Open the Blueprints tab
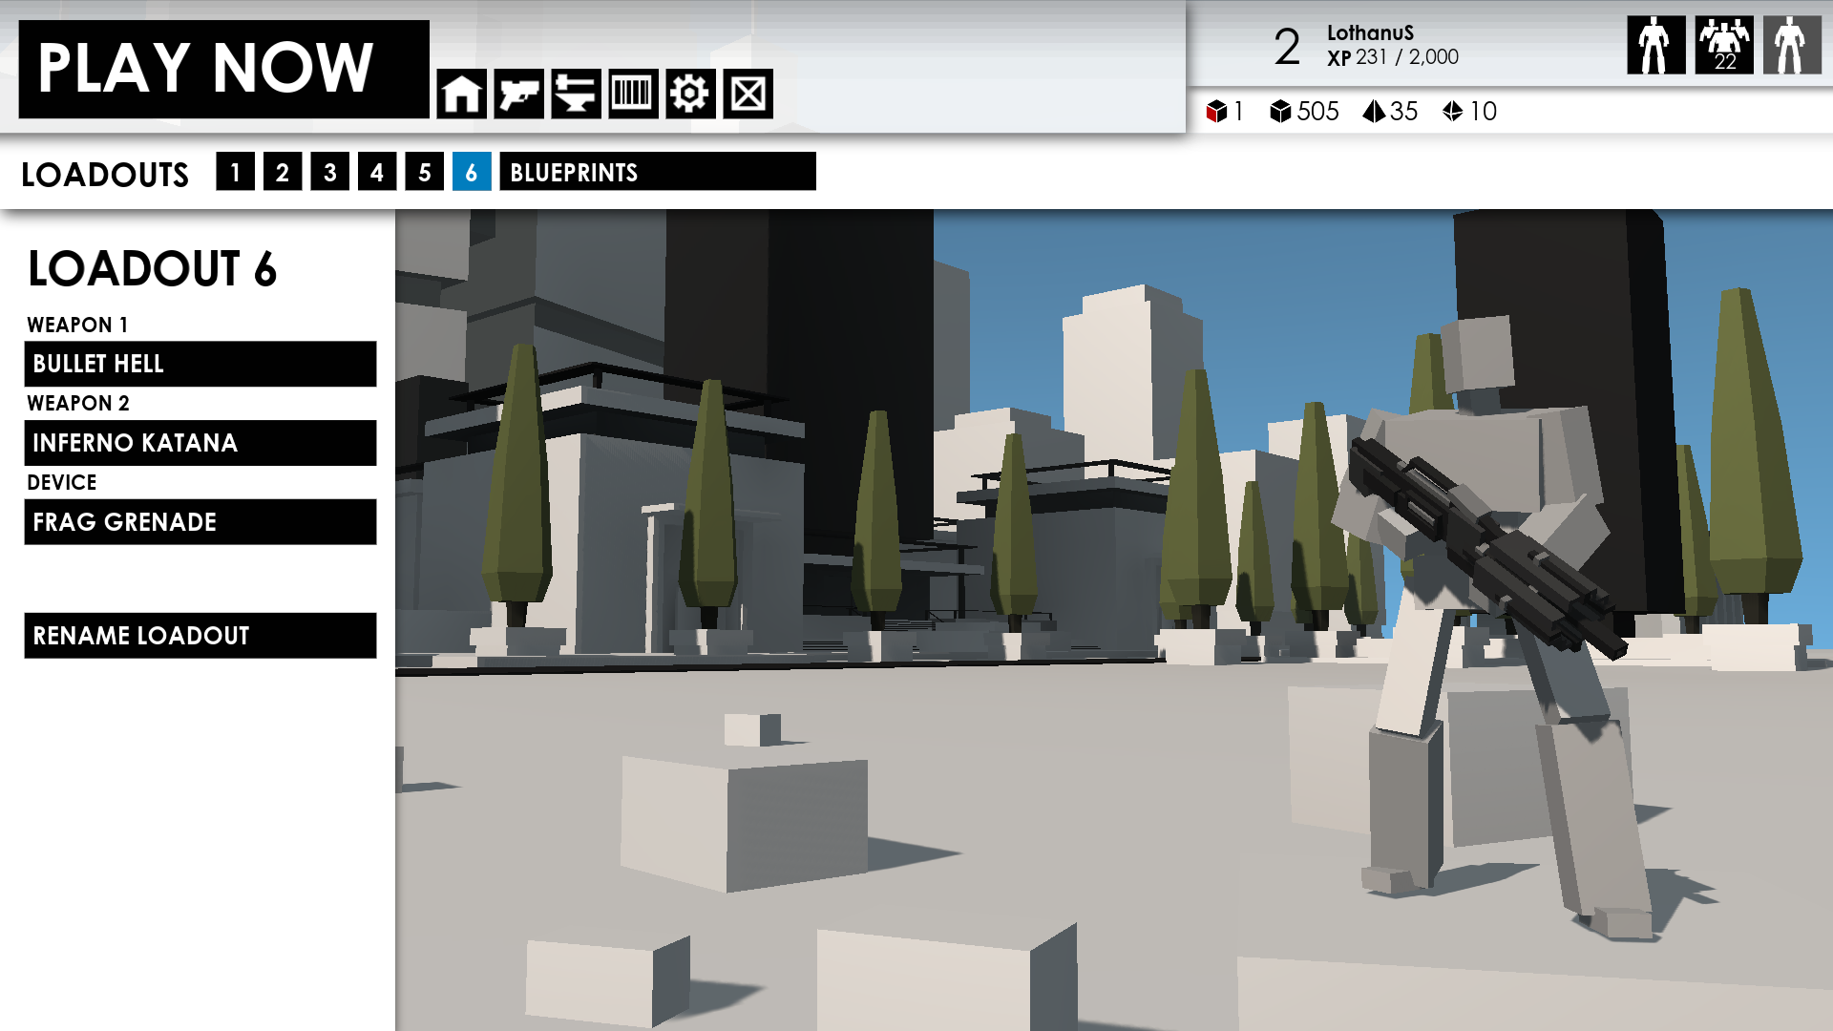1833x1031 pixels. click(657, 172)
